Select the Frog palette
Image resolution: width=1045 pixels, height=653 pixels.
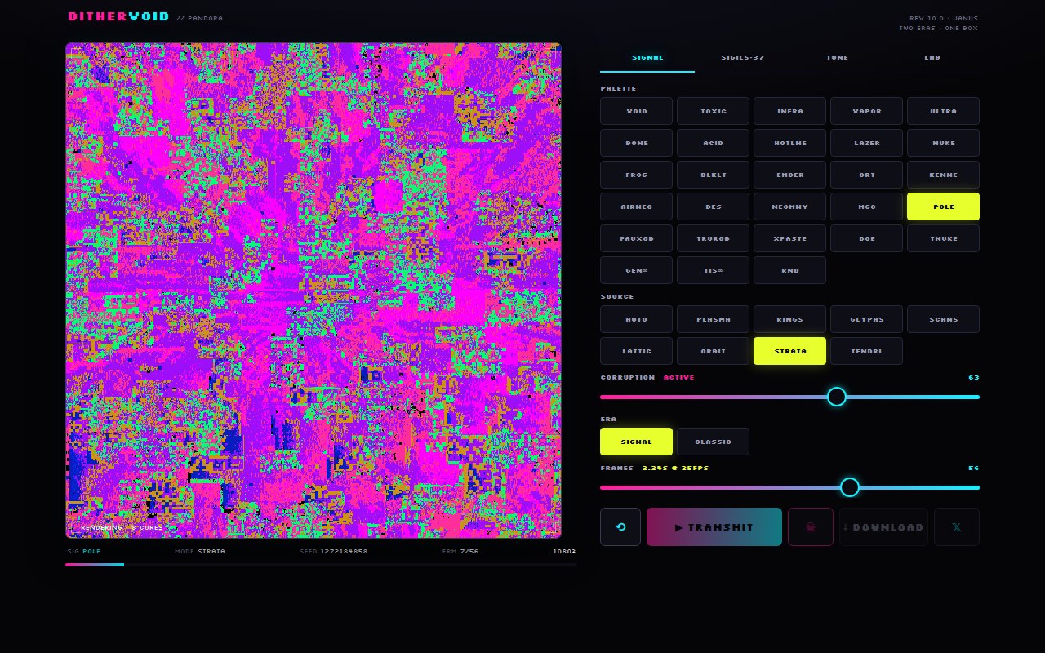637,175
